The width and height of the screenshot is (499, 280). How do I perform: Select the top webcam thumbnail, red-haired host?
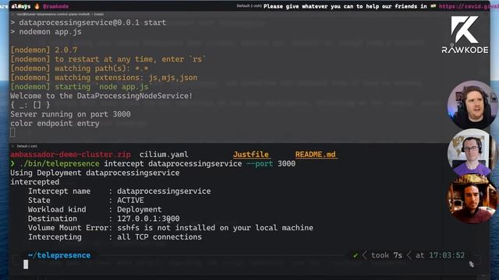tap(472, 104)
